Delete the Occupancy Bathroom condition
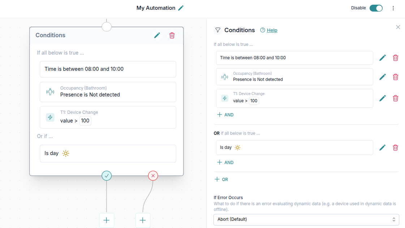Image resolution: width=405 pixels, height=228 pixels. click(x=396, y=77)
